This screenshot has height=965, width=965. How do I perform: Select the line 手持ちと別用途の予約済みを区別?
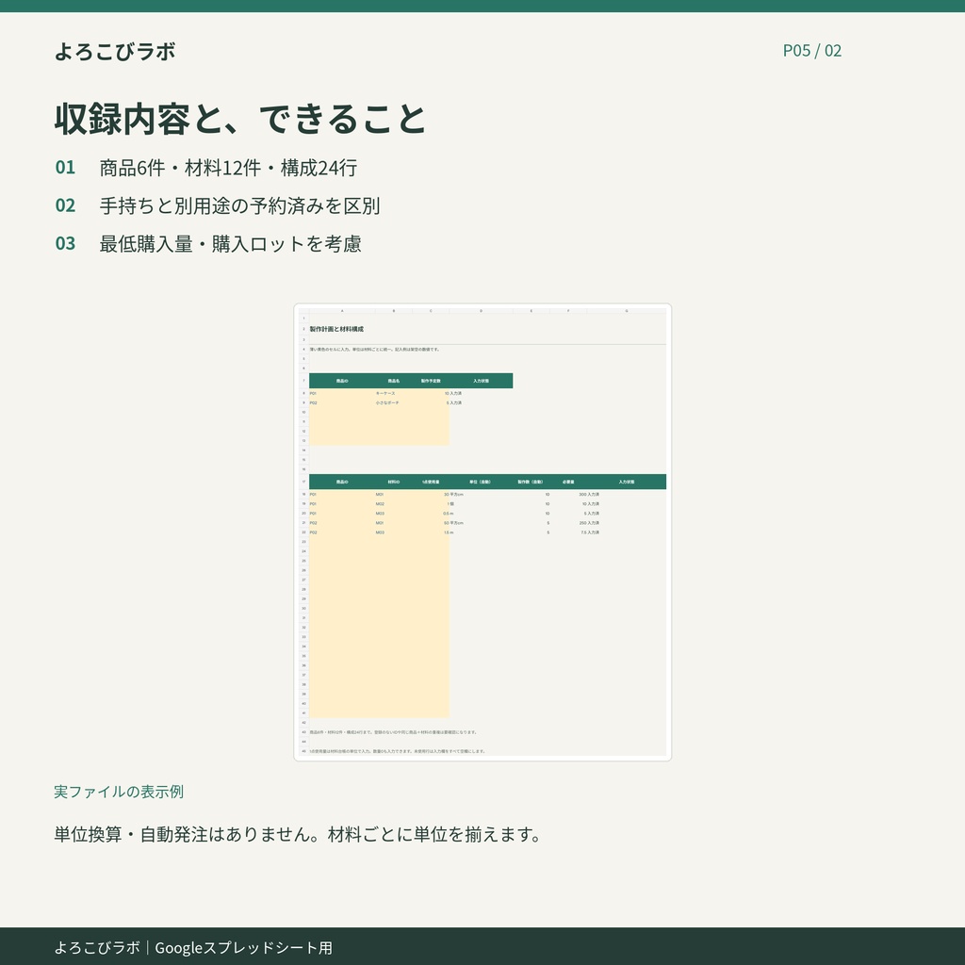click(x=239, y=205)
